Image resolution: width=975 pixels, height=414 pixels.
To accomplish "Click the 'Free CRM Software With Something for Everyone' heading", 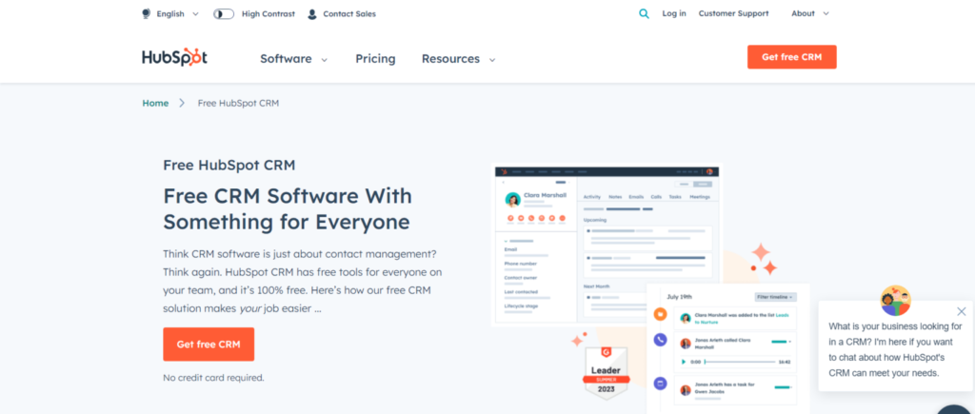I will [x=288, y=208].
